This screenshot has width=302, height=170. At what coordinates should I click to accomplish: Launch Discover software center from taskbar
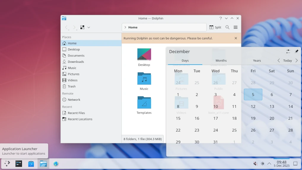click(31, 164)
